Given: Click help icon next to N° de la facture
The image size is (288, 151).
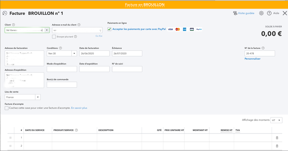Looking at the screenshot, I should (x=263, y=48).
